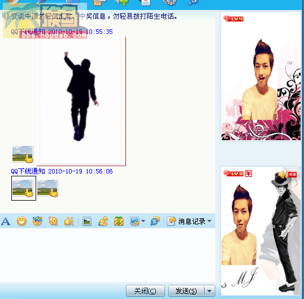Click the security tip text about 中奖信息
This screenshot has height=299, width=304.
coord(94,16)
